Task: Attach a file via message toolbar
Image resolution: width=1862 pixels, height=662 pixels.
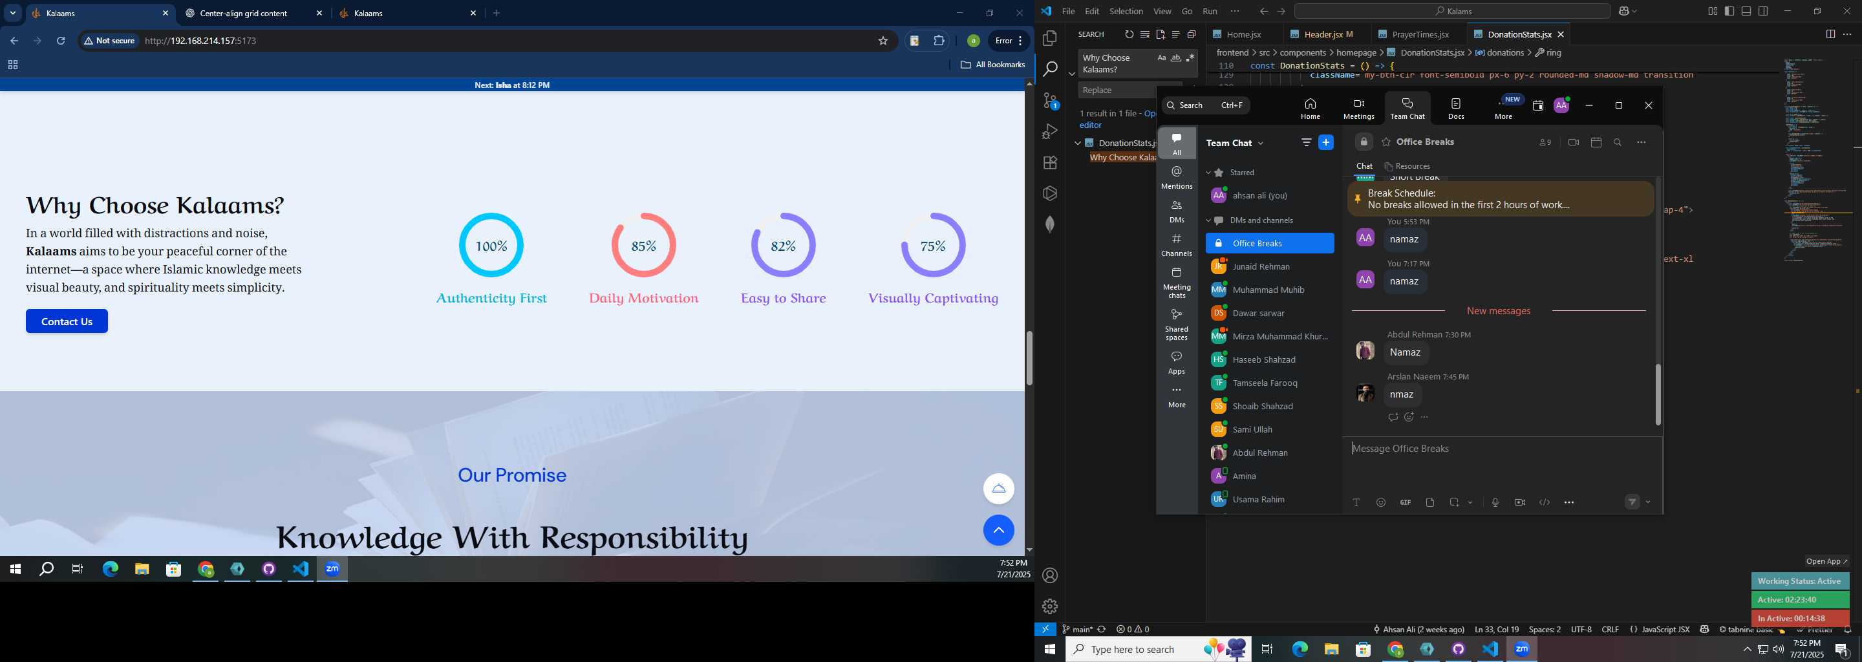Action: [x=1429, y=502]
